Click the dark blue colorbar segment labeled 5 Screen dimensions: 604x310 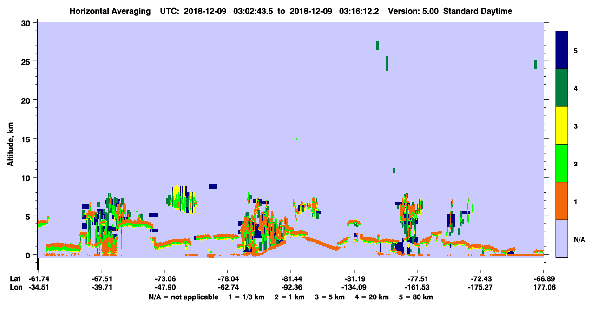(562, 50)
